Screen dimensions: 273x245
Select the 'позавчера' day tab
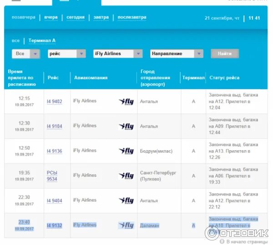pyautogui.click(x=24, y=17)
